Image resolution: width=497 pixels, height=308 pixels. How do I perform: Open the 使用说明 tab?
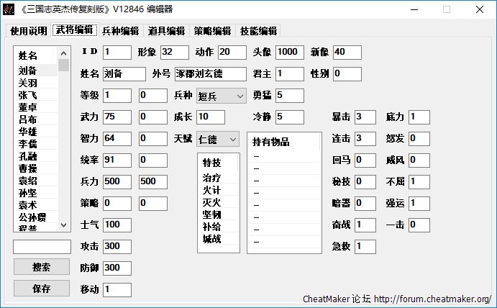coord(28,31)
